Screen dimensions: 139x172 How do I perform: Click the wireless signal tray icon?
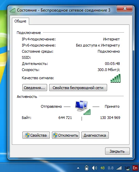pos(119,168)
